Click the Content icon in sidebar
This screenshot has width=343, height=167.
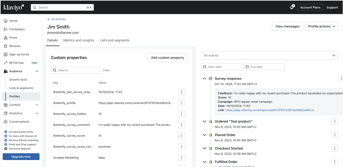click(6, 105)
